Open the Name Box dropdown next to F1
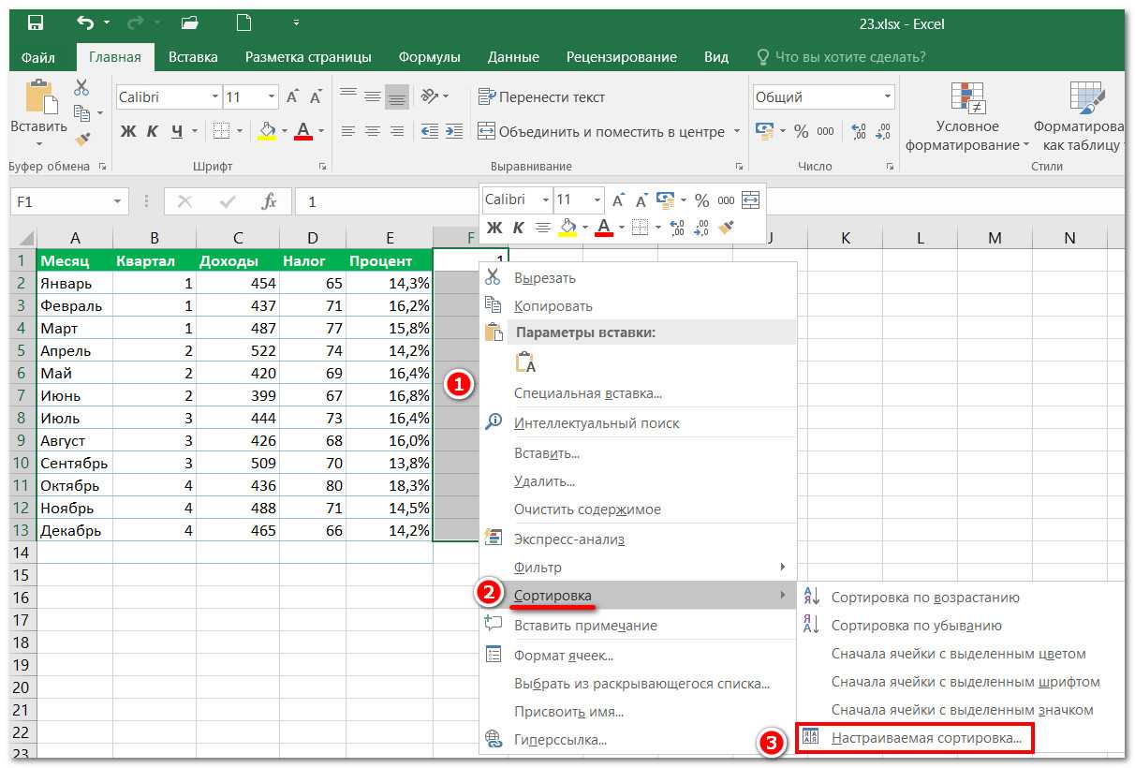 point(117,201)
